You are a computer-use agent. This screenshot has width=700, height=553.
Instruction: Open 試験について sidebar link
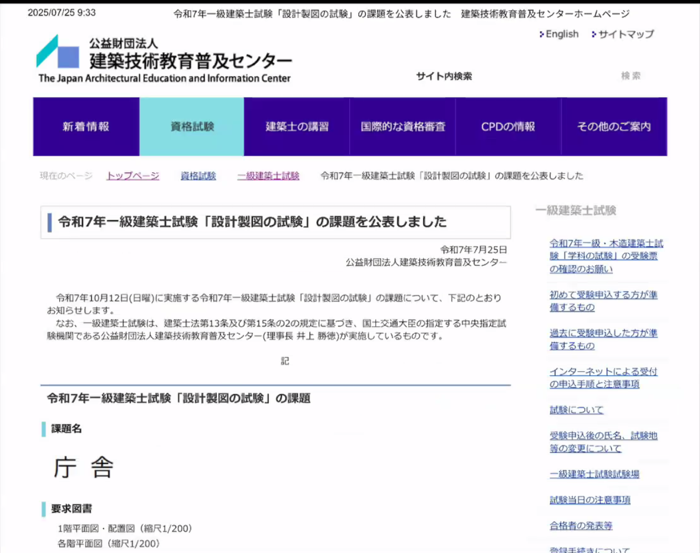[577, 410]
